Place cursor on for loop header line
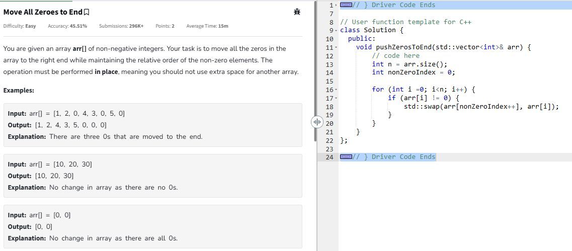Screen dimensions: 572x251 pyautogui.click(x=424, y=90)
